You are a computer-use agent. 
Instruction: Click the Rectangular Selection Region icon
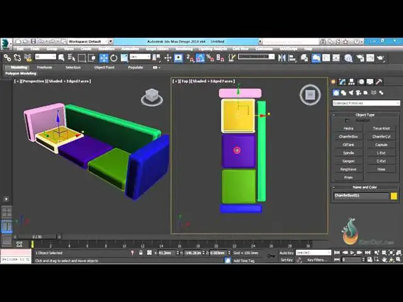pyautogui.click(x=81, y=58)
